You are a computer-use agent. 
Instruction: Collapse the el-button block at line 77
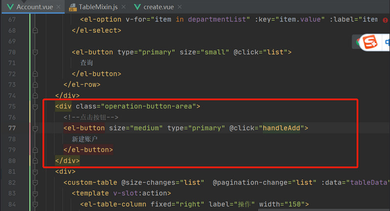coord(35,128)
